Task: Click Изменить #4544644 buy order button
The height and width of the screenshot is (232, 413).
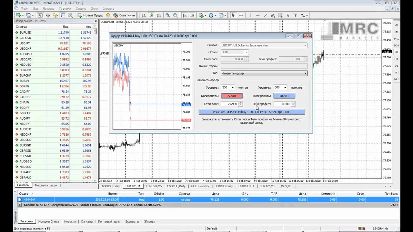Action: coord(252,112)
